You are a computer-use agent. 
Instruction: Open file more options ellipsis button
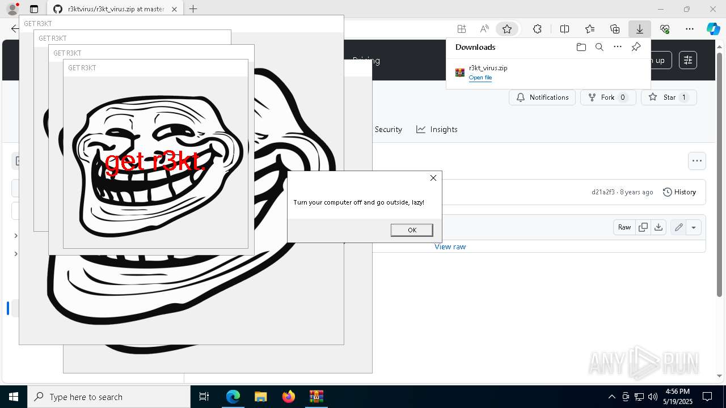pos(697,161)
